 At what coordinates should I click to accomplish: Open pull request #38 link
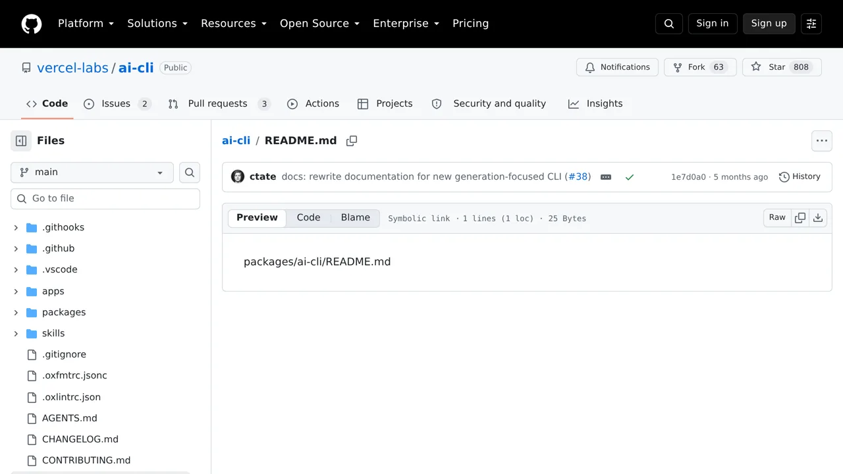click(578, 177)
